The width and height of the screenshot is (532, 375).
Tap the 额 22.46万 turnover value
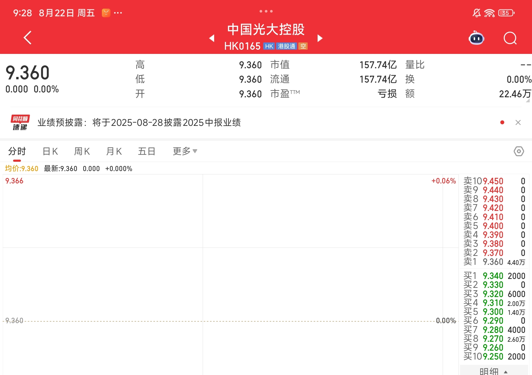click(515, 94)
